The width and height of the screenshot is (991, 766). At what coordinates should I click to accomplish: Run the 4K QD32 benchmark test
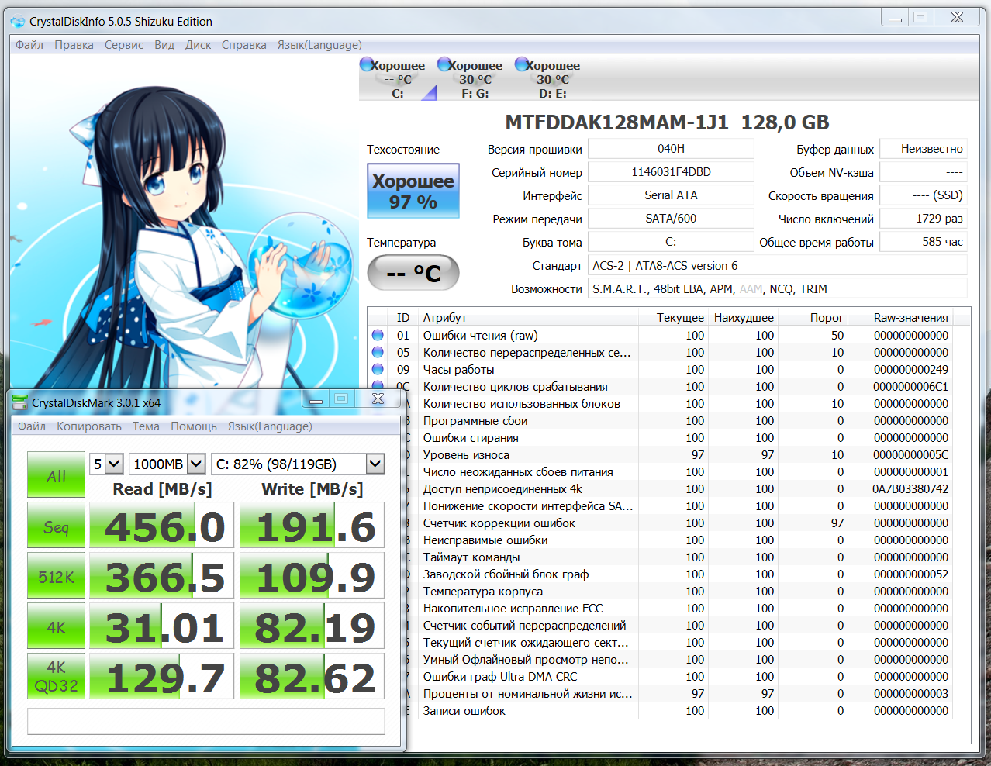pyautogui.click(x=56, y=676)
